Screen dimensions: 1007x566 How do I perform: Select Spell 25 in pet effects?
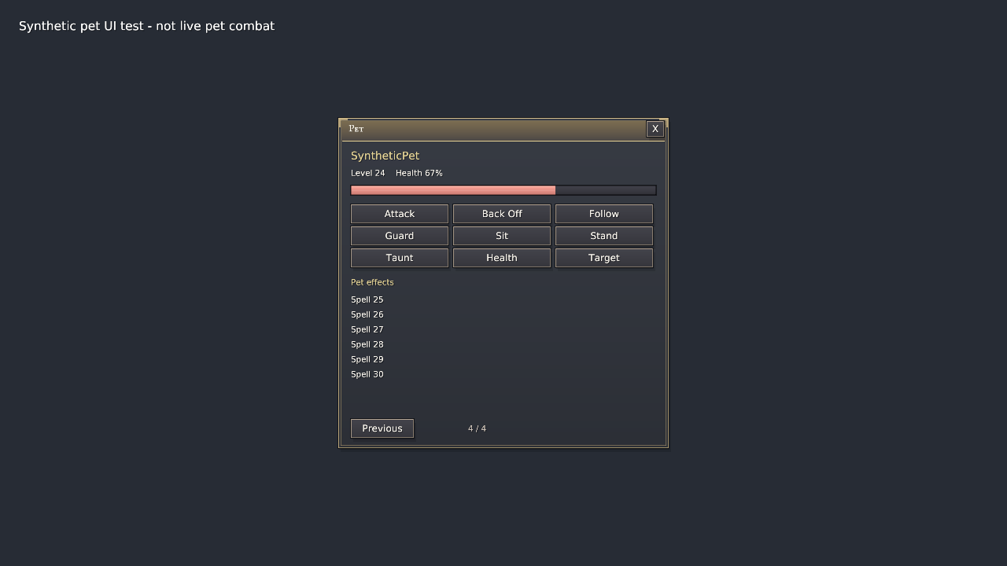click(x=367, y=300)
